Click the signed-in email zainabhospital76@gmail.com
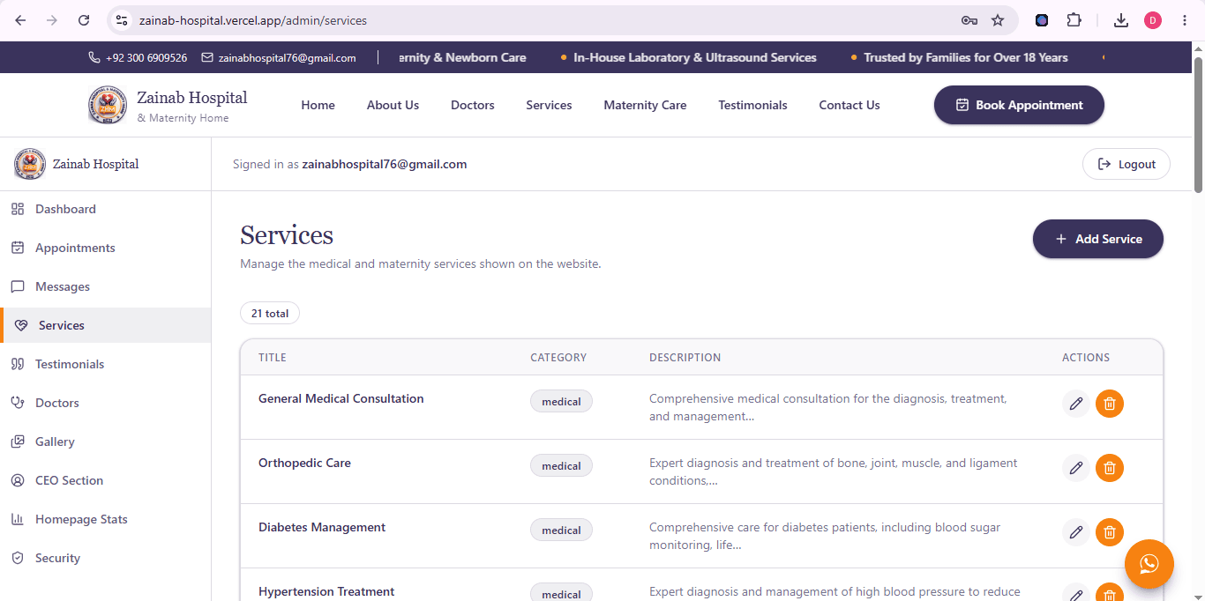 [385, 164]
